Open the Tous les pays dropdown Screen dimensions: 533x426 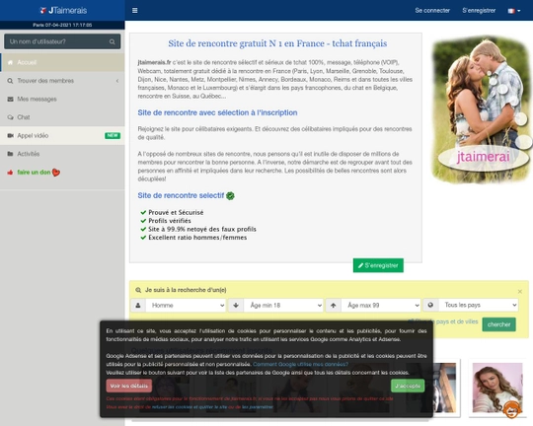(479, 305)
